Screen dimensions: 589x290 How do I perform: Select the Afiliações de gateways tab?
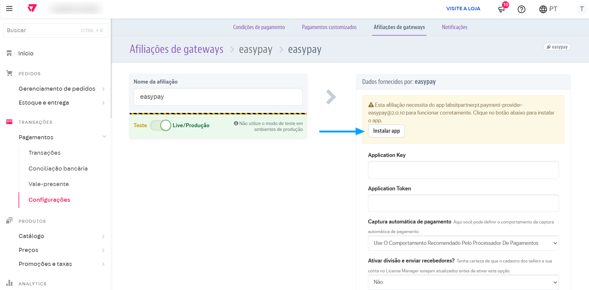tap(399, 27)
